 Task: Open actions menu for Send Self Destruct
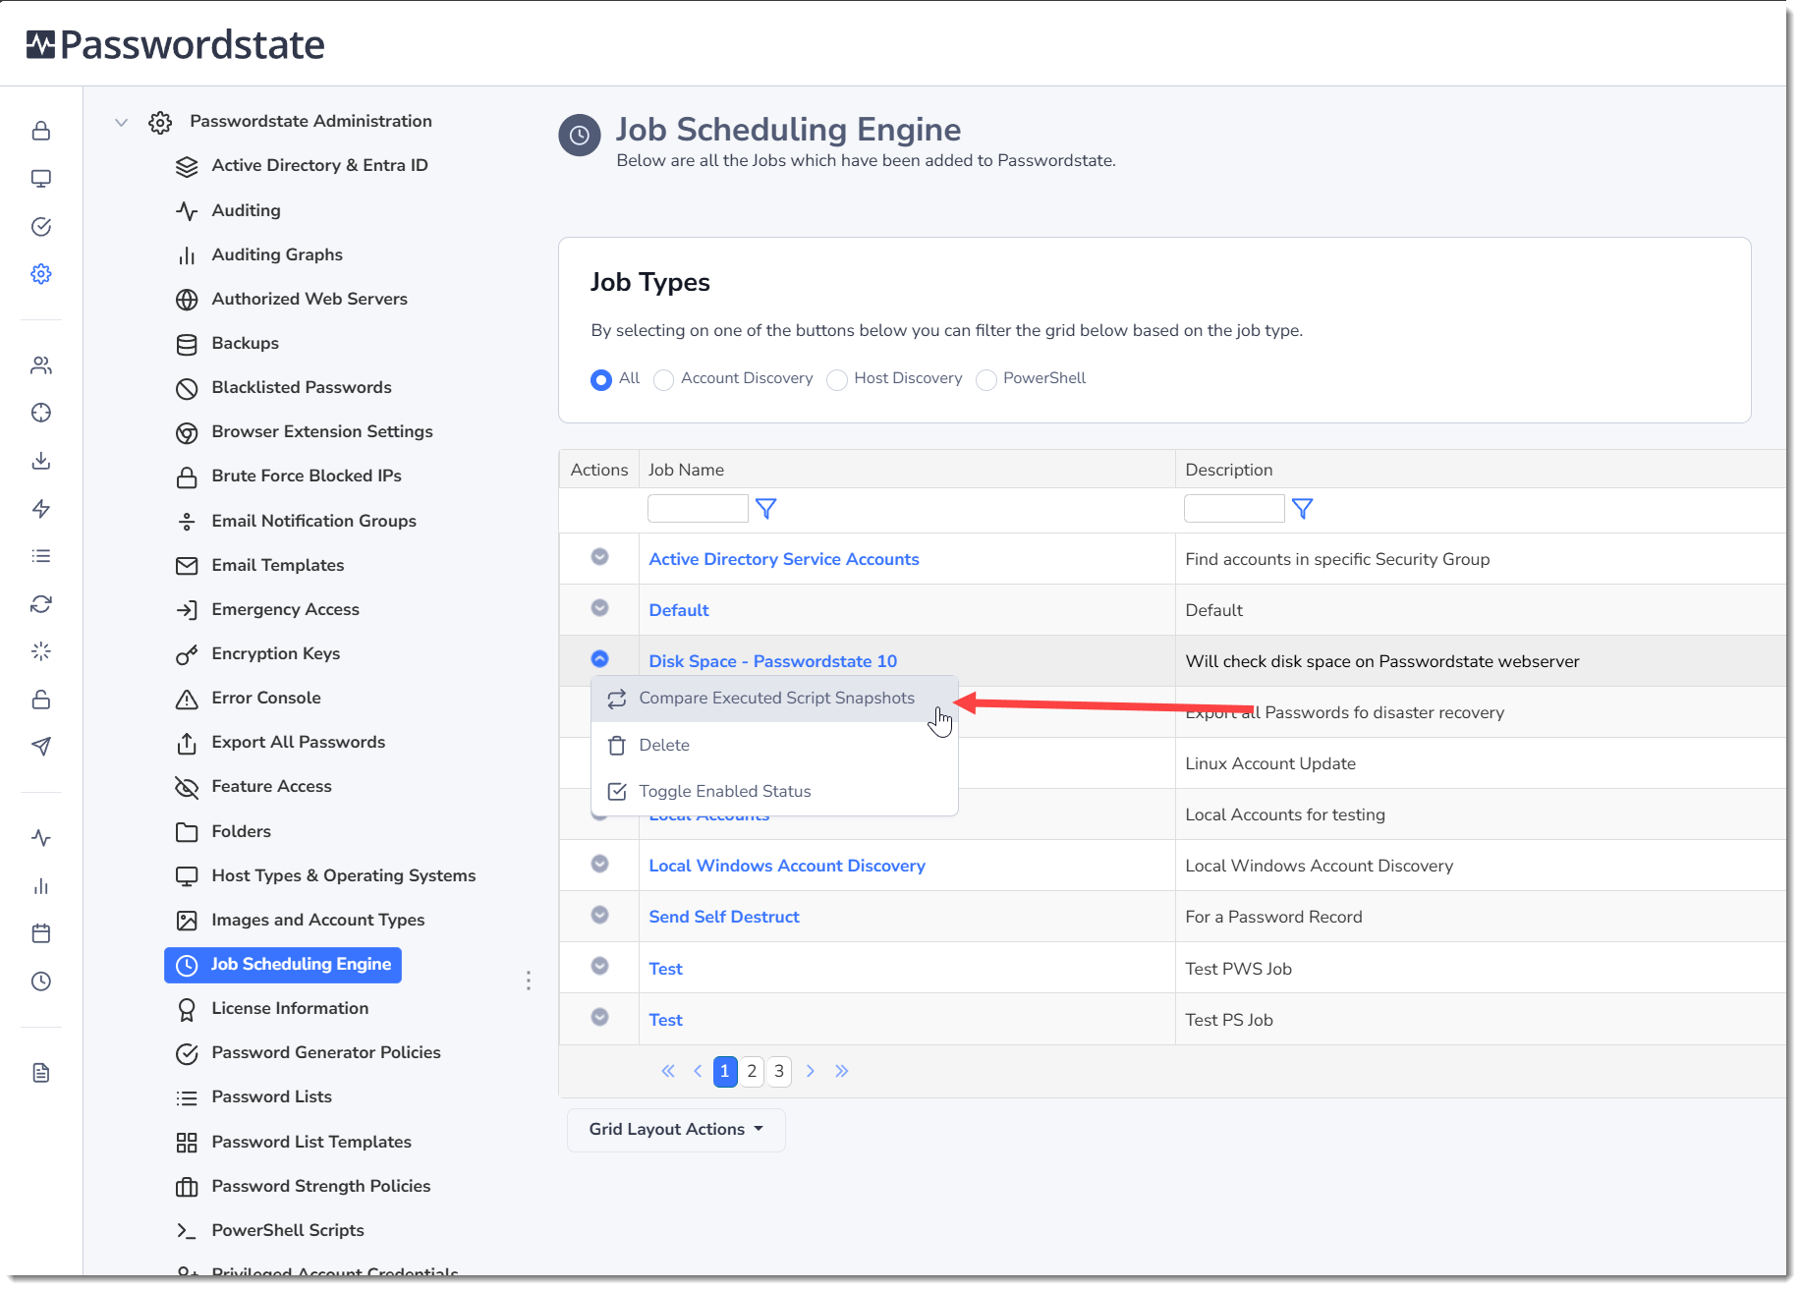600,915
